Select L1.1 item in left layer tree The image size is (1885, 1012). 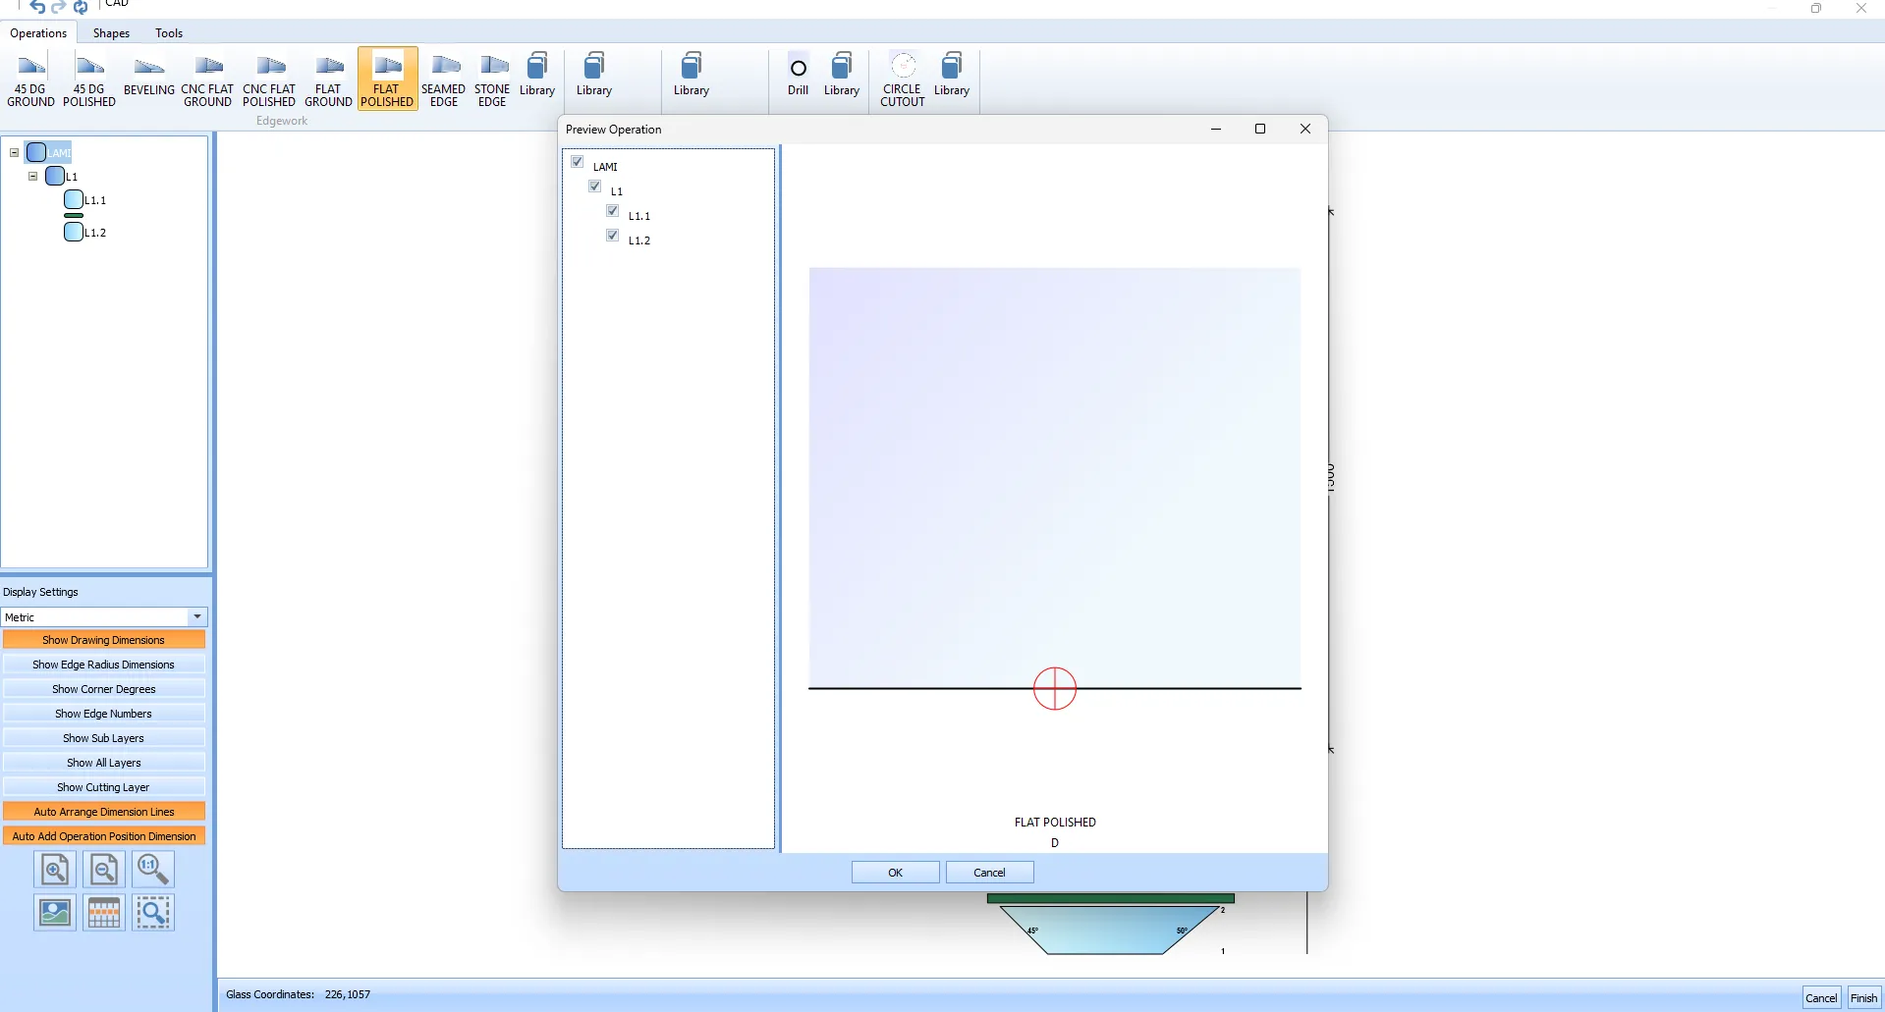[84, 200]
